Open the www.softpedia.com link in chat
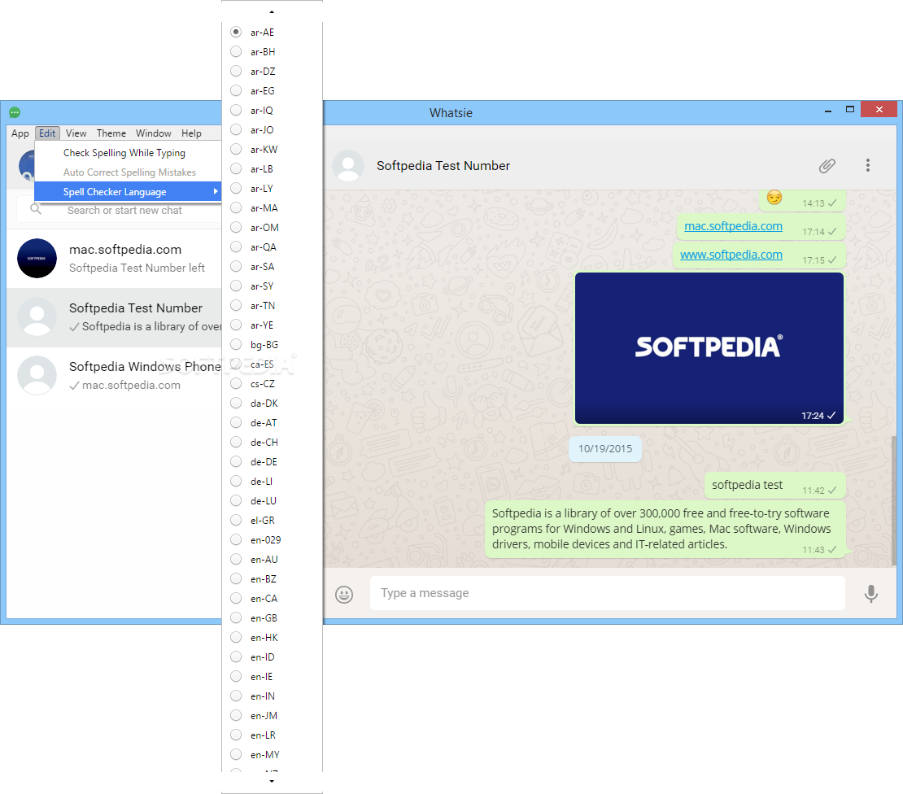 click(x=731, y=255)
